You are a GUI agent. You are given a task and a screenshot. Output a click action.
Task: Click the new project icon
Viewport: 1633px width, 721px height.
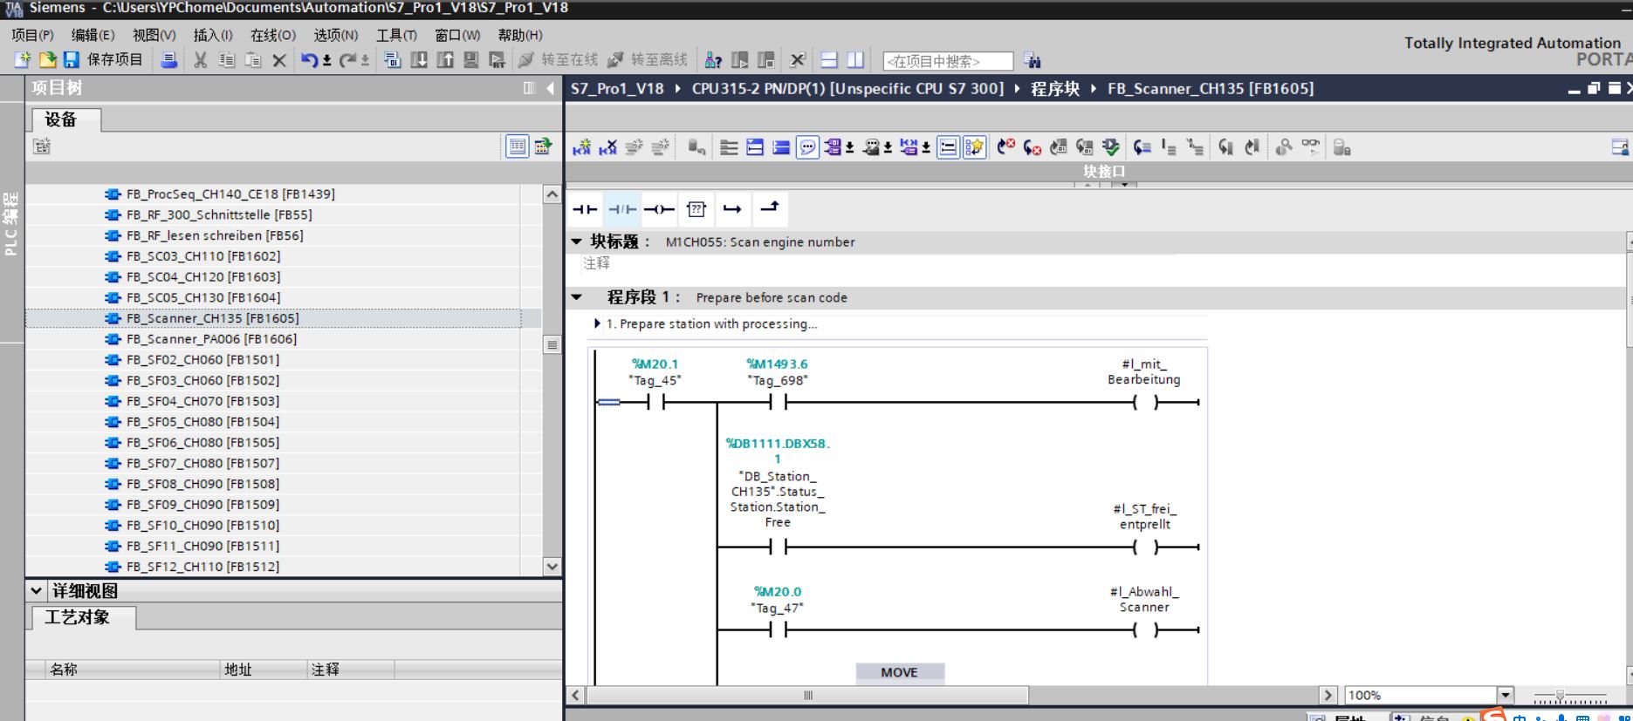point(23,60)
